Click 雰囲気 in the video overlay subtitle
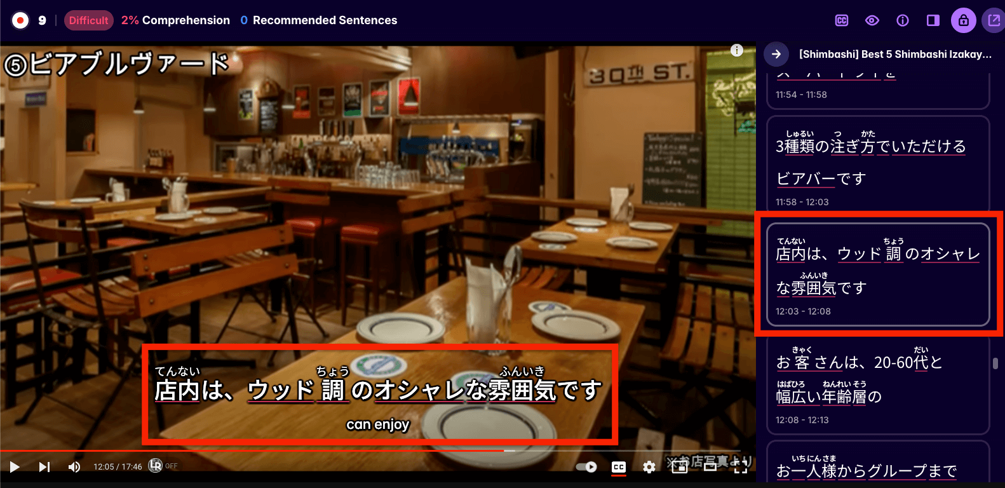Viewport: 1005px width, 488px height. point(522,391)
